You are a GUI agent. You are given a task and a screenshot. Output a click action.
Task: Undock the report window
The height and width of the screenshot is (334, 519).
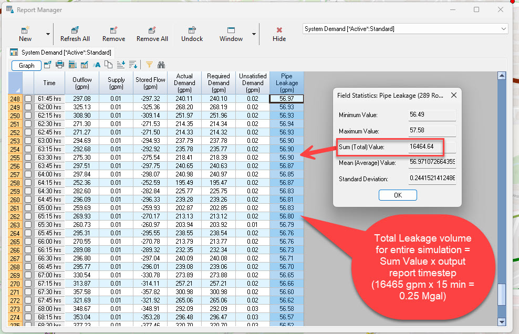coord(192,34)
